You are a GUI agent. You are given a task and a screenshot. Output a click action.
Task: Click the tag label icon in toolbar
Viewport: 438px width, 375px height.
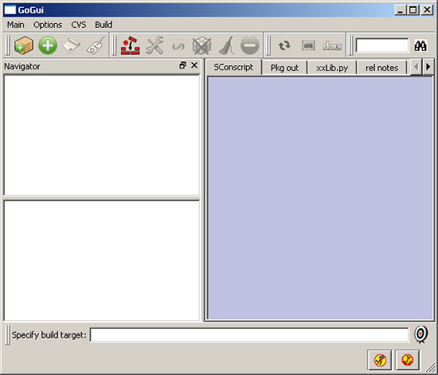tap(96, 45)
